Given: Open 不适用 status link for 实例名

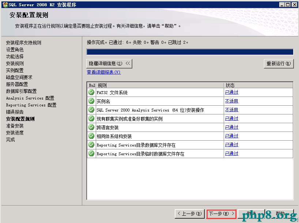Looking at the screenshot, I should tap(232, 101).
